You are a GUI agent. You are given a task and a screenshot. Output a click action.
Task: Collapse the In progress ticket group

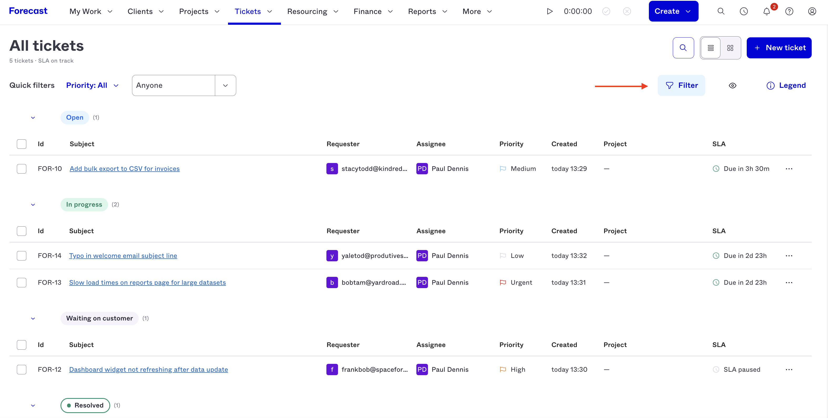coord(33,205)
